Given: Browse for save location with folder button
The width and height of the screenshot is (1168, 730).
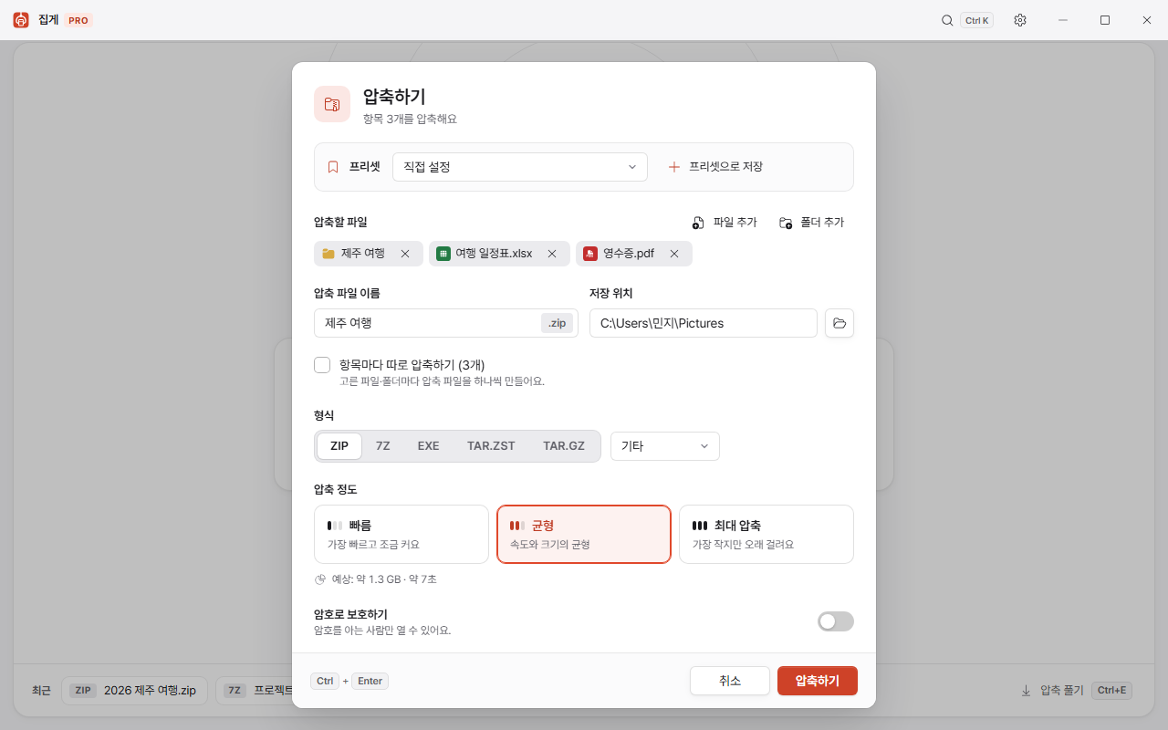Looking at the screenshot, I should pyautogui.click(x=839, y=323).
